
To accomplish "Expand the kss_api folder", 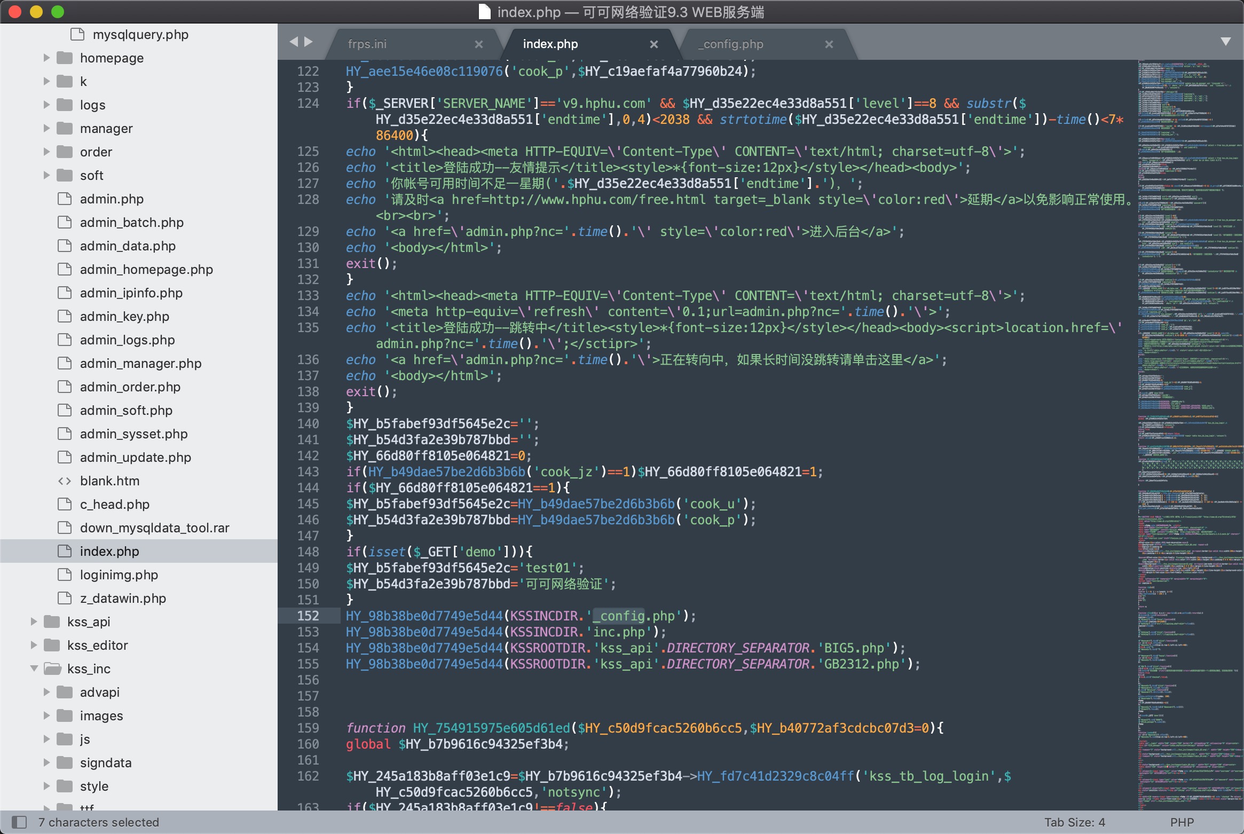I will pyautogui.click(x=34, y=621).
